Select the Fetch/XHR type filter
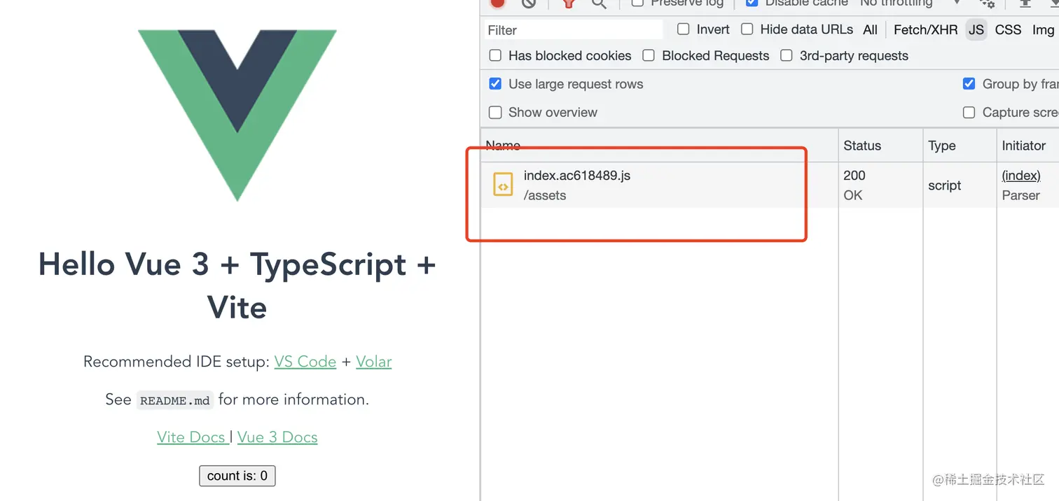The height and width of the screenshot is (501, 1059). (x=925, y=29)
